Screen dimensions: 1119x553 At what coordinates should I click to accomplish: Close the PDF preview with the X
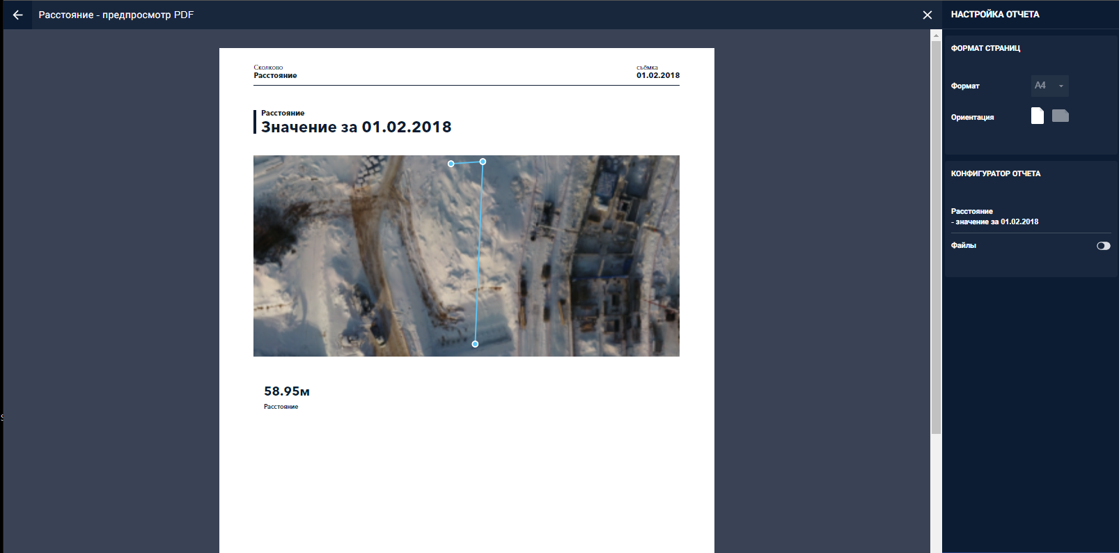(927, 15)
